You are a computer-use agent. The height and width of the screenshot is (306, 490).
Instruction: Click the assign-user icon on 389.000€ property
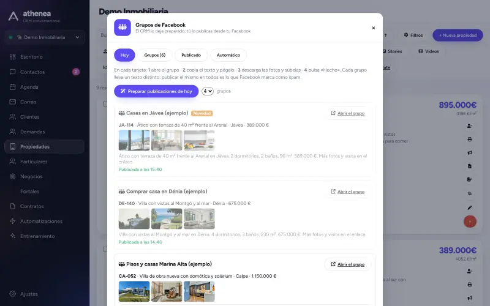click(x=469, y=271)
